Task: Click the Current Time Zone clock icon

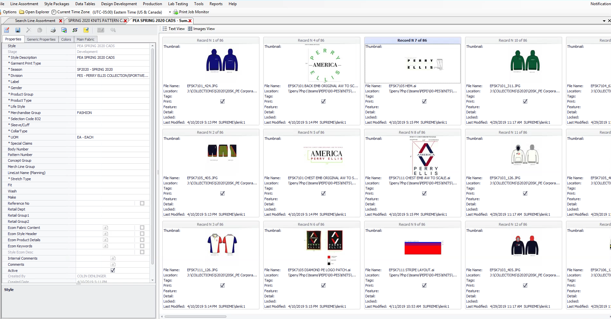Action: (x=54, y=12)
